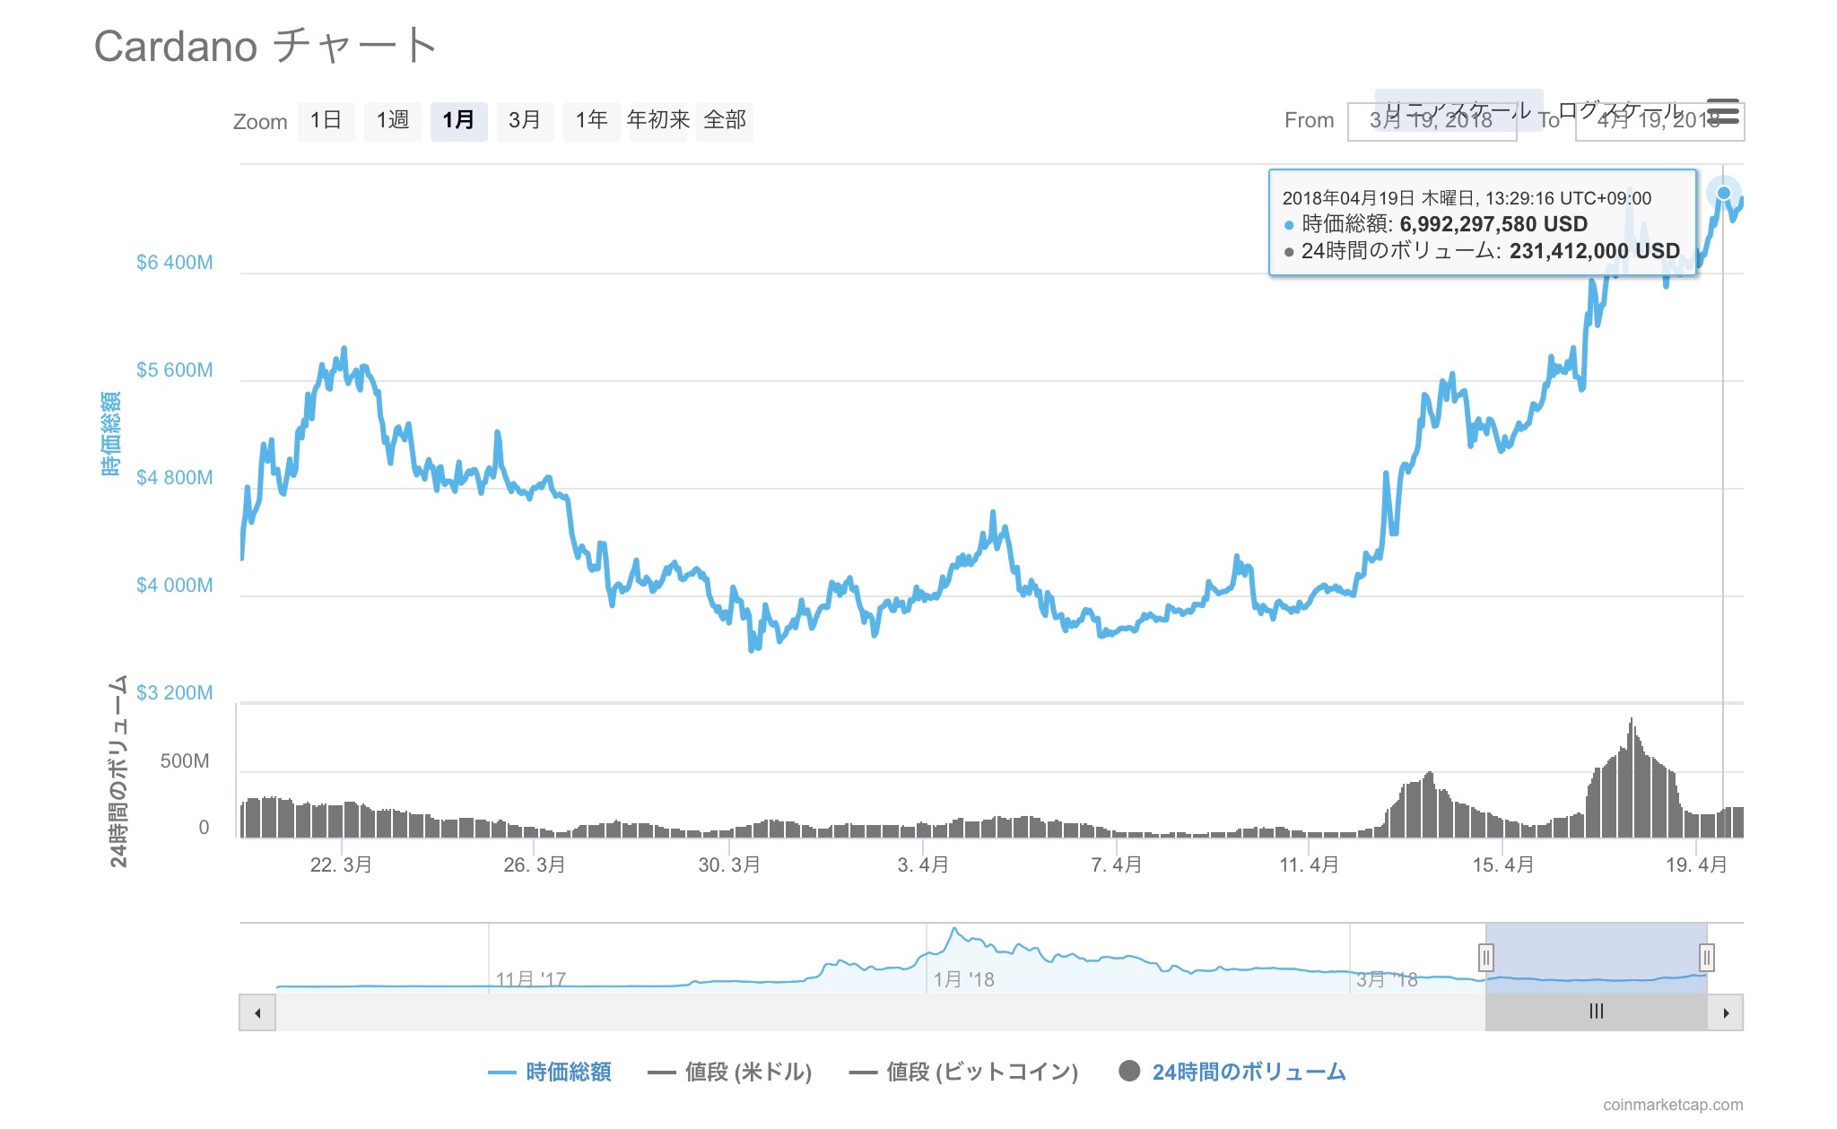Screen dimensions: 1837x1129
Task: Toggle 24時間のボリューム series in legend
Action: (1232, 1072)
